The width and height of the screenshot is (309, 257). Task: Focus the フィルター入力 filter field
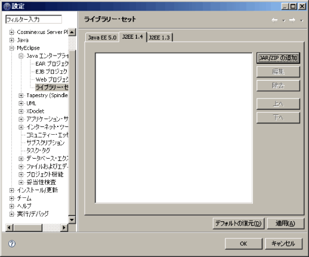tap(33, 20)
